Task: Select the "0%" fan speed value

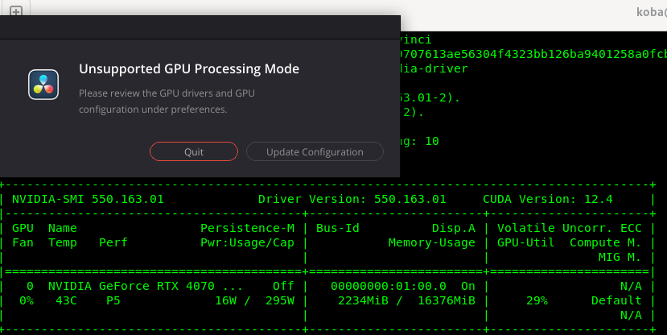Action: point(27,300)
